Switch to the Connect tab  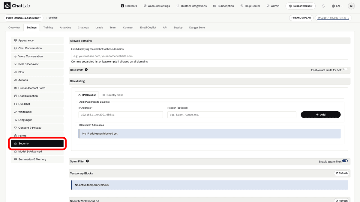tap(128, 28)
